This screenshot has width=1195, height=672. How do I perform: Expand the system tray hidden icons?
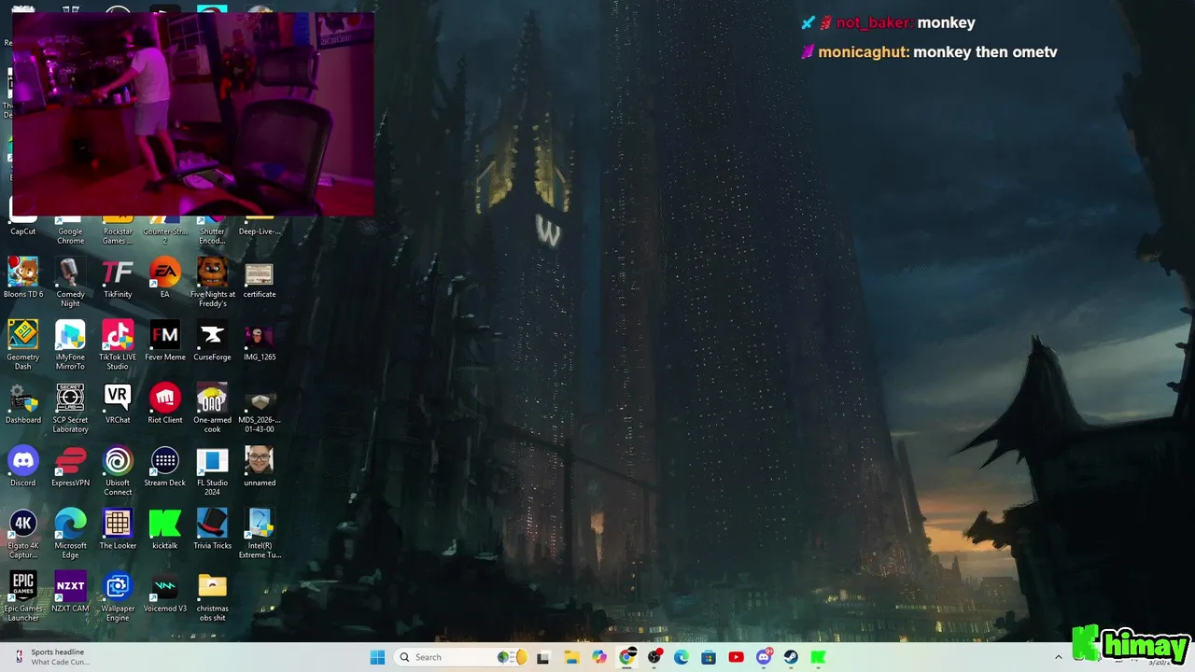tap(1058, 657)
